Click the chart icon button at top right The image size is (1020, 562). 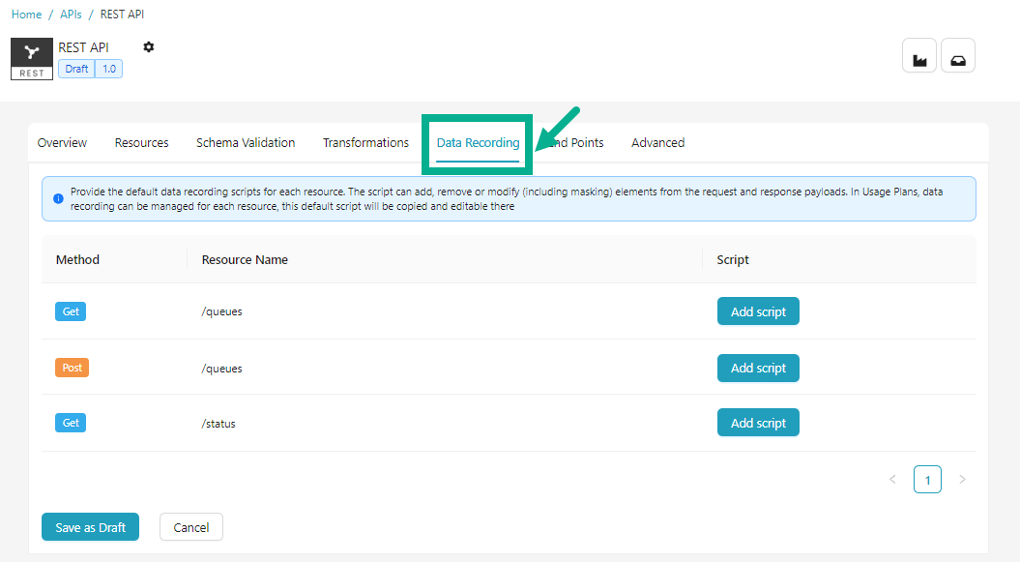tap(919, 56)
